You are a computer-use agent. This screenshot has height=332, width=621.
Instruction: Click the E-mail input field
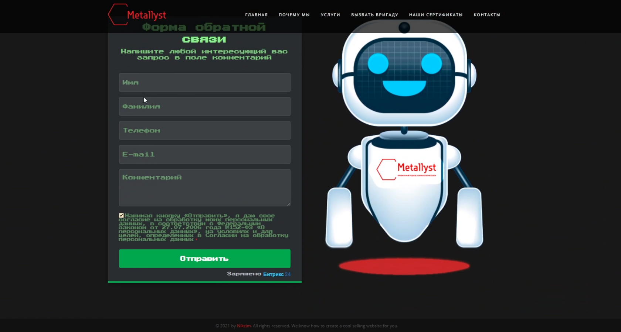click(205, 154)
